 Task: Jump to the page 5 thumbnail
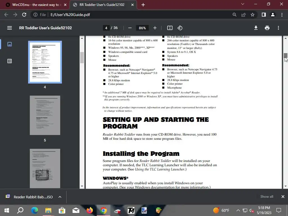click(45, 115)
